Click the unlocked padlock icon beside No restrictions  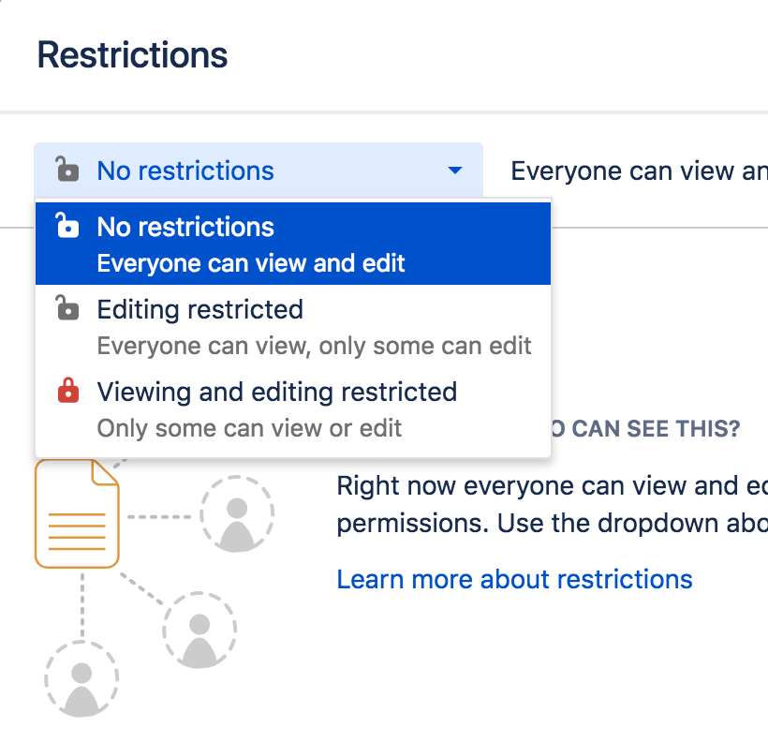69,227
